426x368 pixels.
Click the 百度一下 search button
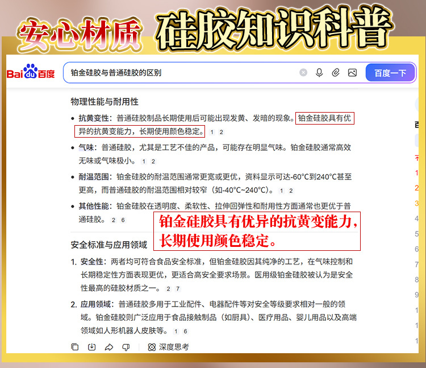(390, 73)
